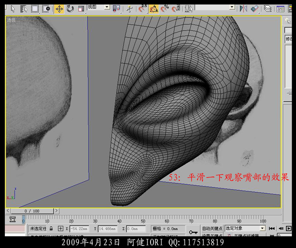Viewport: 296px width, 248px height.
Task: Play the animation
Action: (x=289, y=229)
